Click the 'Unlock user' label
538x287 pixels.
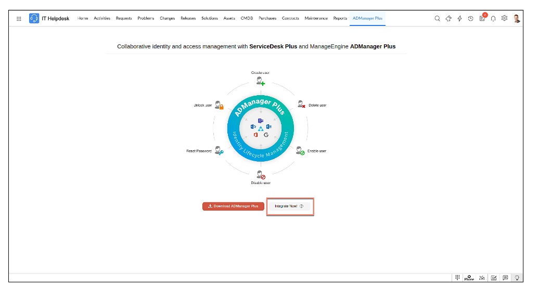(x=203, y=105)
